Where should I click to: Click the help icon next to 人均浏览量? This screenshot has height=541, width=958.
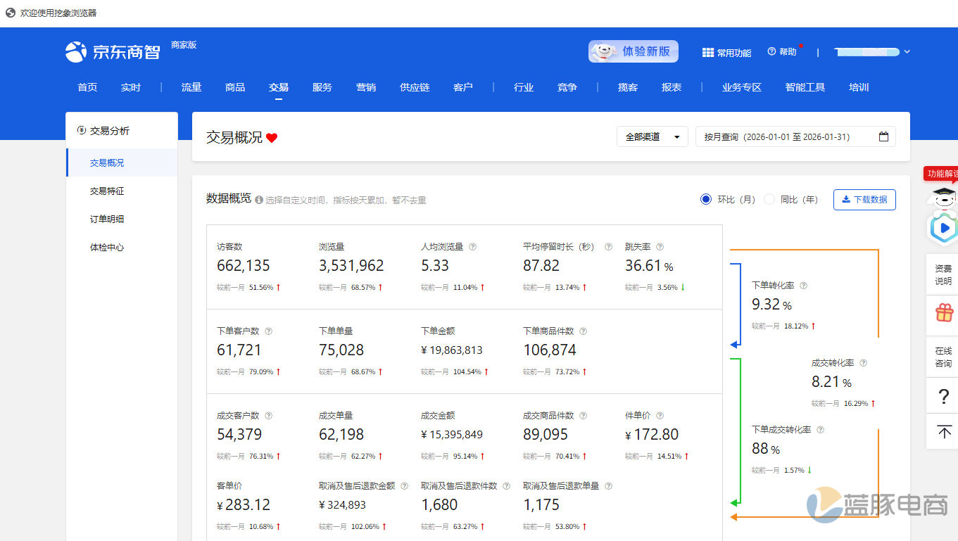coord(473,247)
